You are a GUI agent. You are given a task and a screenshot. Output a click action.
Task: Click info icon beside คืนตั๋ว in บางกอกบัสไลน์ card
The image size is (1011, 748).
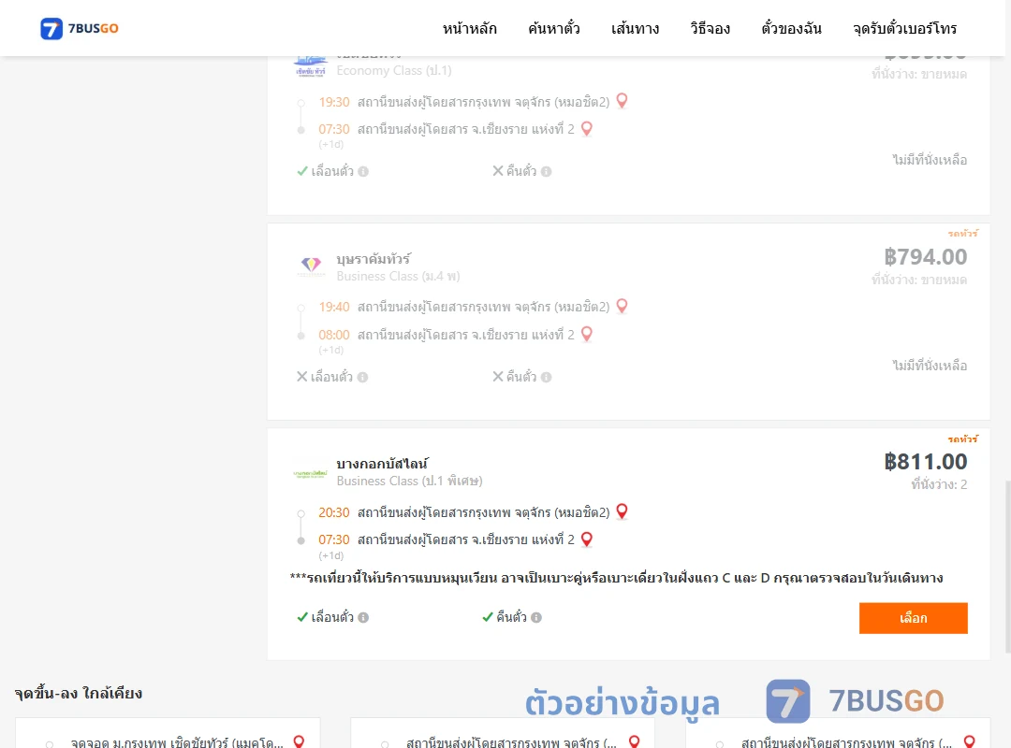click(536, 617)
